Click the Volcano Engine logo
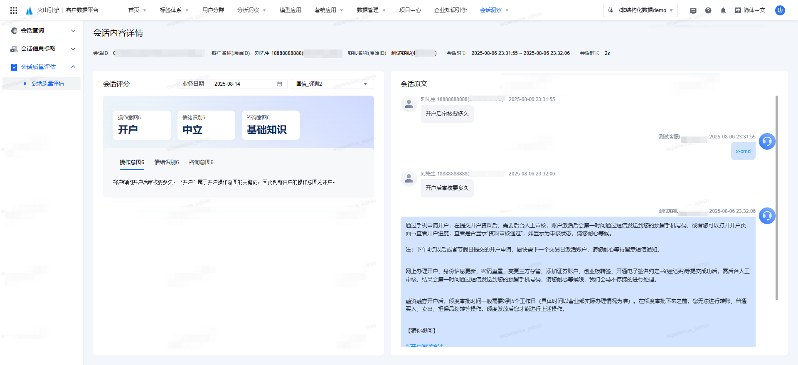 coord(29,10)
